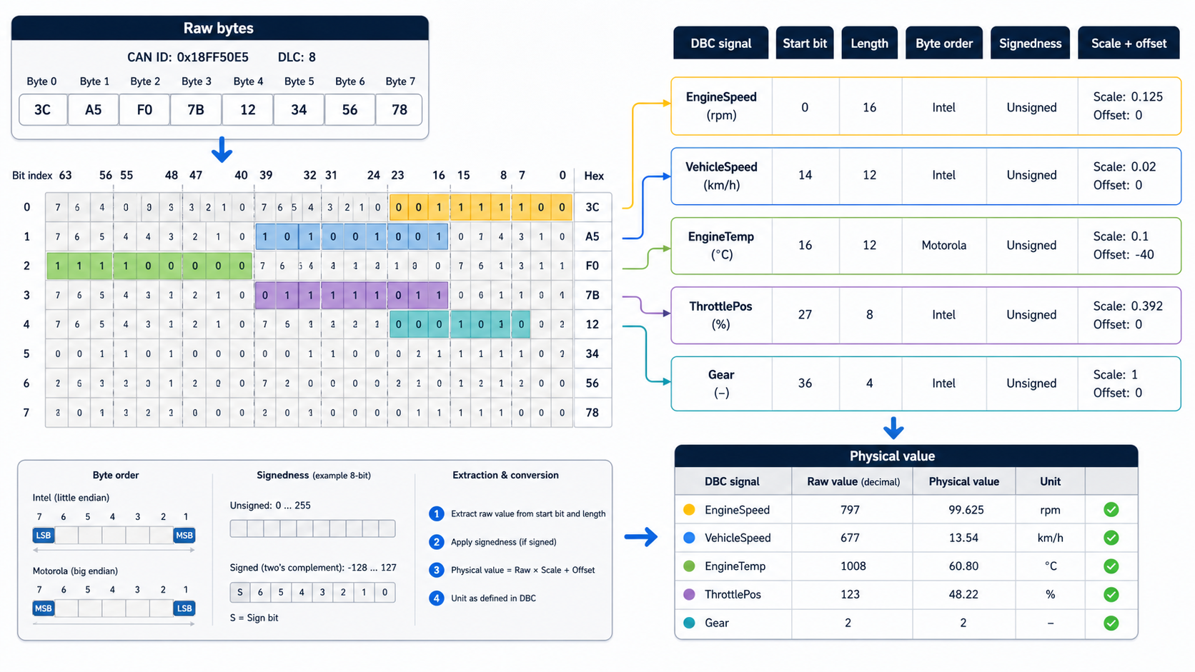Click the Byte 3 value 7B box
Viewport: 1195px width, 672px height.
196,110
